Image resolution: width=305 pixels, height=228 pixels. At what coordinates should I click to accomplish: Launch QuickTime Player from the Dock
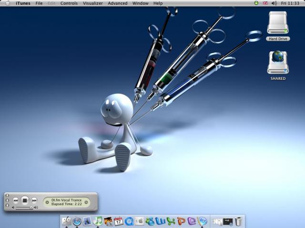tap(129, 221)
